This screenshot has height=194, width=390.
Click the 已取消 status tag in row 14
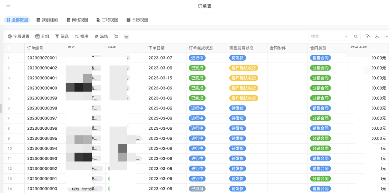[x=197, y=188]
